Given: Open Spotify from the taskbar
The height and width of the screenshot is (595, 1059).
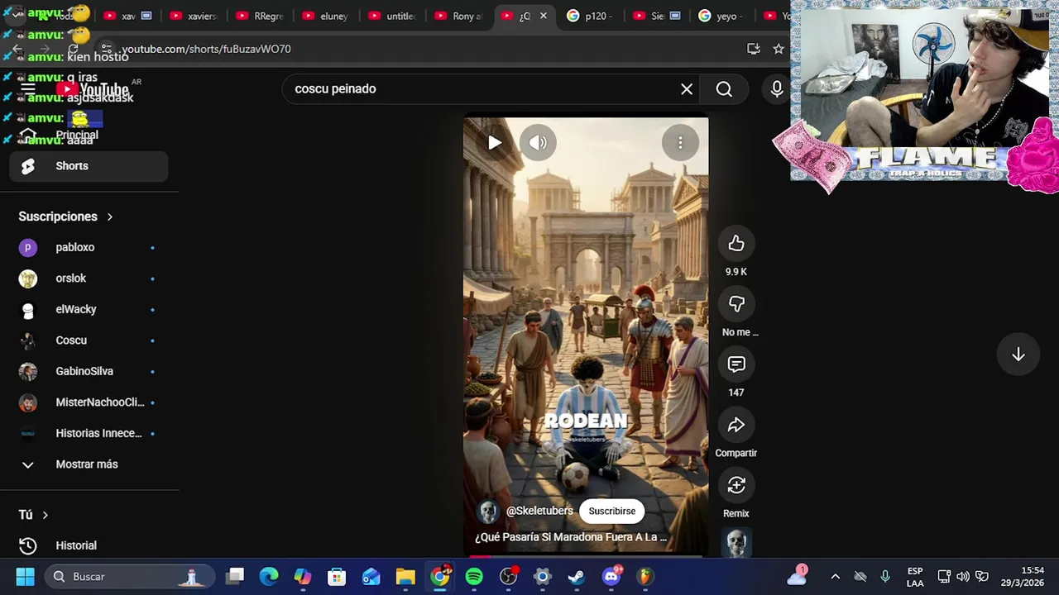Looking at the screenshot, I should 474,577.
